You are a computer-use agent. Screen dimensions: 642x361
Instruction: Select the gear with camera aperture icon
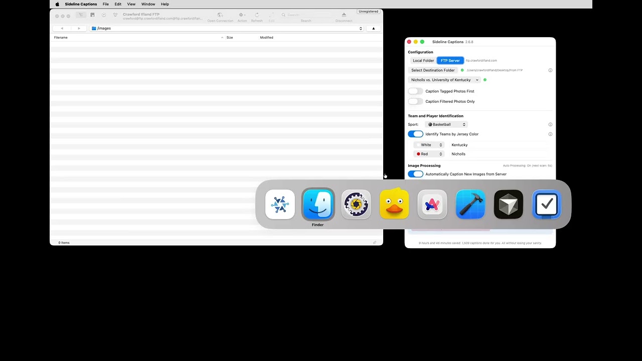(x=356, y=204)
